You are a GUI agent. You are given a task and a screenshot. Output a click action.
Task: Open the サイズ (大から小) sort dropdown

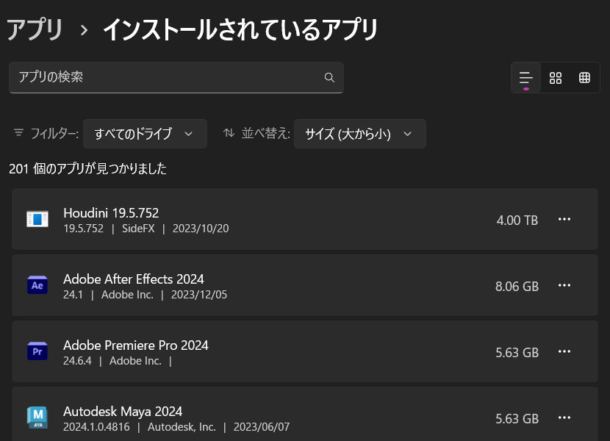tap(360, 134)
